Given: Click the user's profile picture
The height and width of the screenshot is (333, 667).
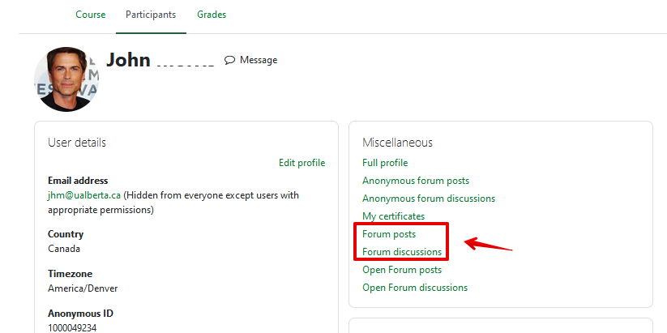Looking at the screenshot, I should [x=66, y=79].
